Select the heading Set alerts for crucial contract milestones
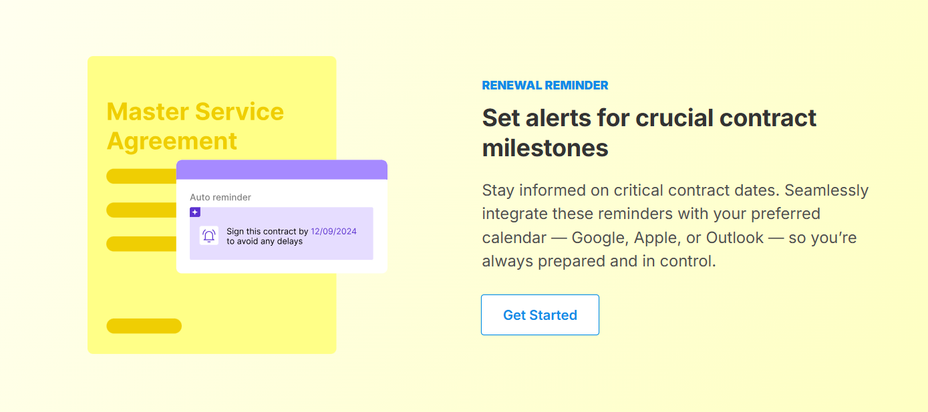 click(x=649, y=132)
